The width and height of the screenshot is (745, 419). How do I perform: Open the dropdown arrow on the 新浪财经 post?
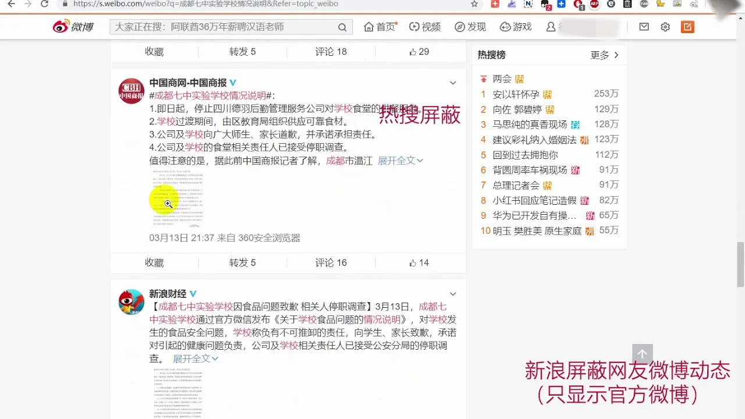(x=453, y=294)
